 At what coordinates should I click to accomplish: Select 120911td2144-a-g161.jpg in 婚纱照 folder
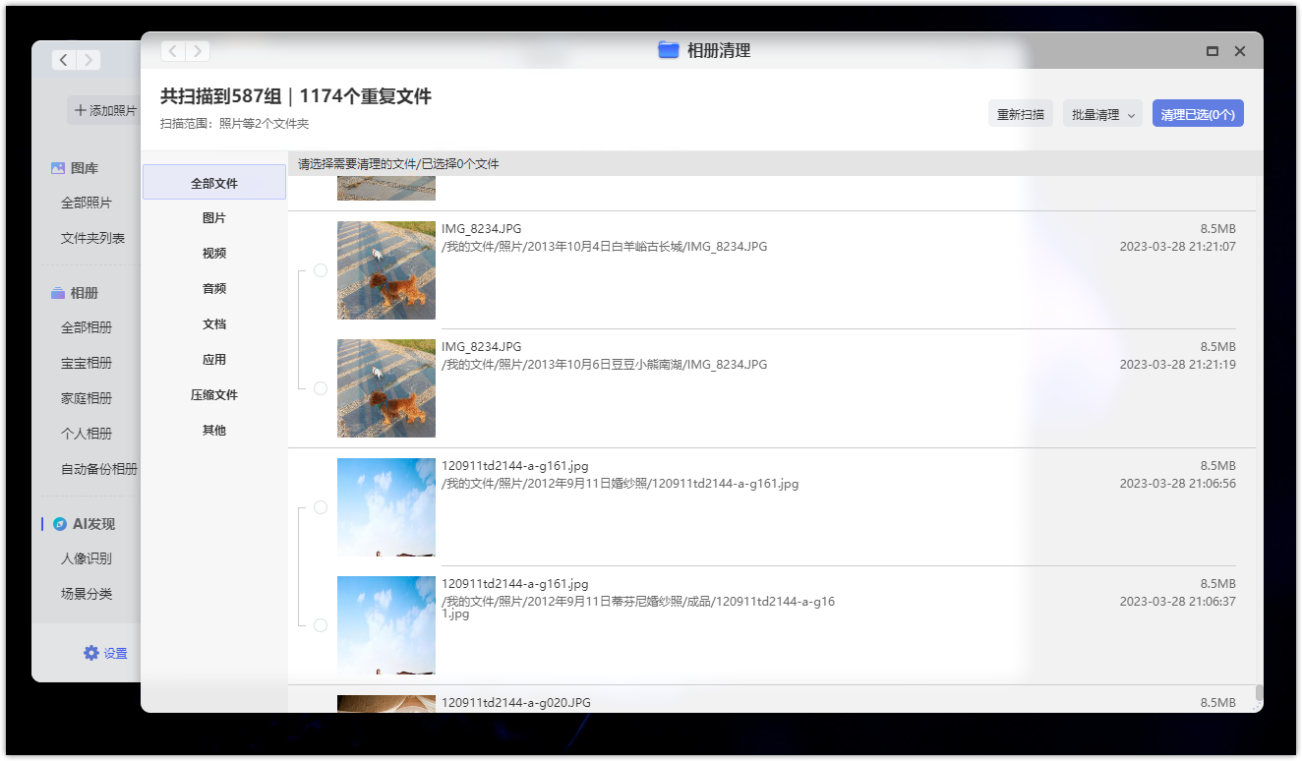pos(321,507)
